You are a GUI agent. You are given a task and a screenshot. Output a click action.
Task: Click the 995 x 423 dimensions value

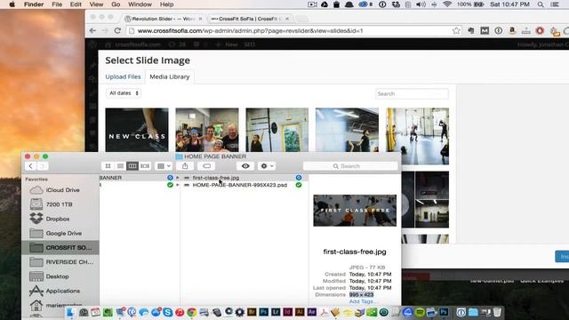[361, 294]
